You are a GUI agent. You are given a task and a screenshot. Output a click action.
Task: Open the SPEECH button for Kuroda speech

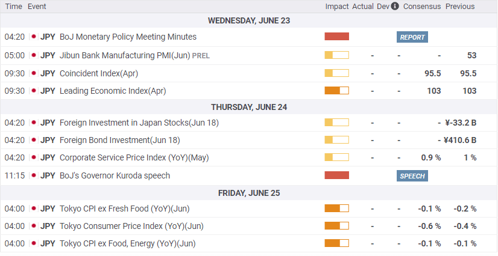tap(412, 176)
